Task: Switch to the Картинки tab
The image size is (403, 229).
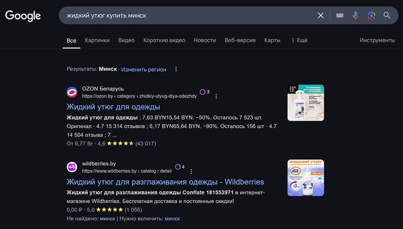Action: tap(97, 40)
